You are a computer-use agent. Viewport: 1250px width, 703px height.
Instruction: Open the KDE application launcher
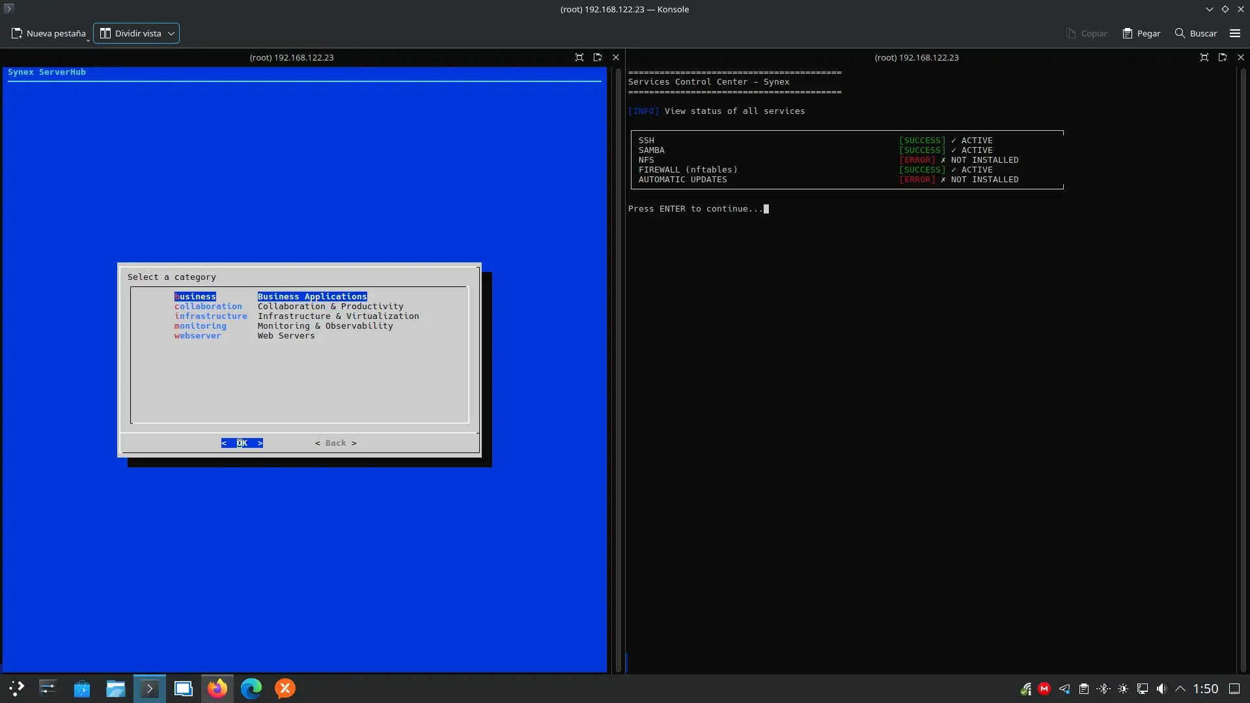pyautogui.click(x=16, y=688)
